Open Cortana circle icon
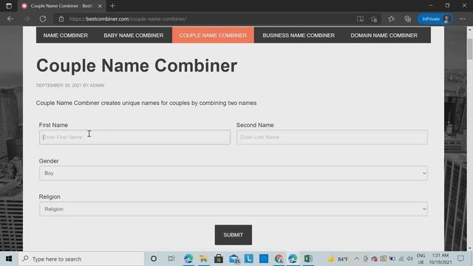Screen dimensions: 473x266 coord(154,259)
